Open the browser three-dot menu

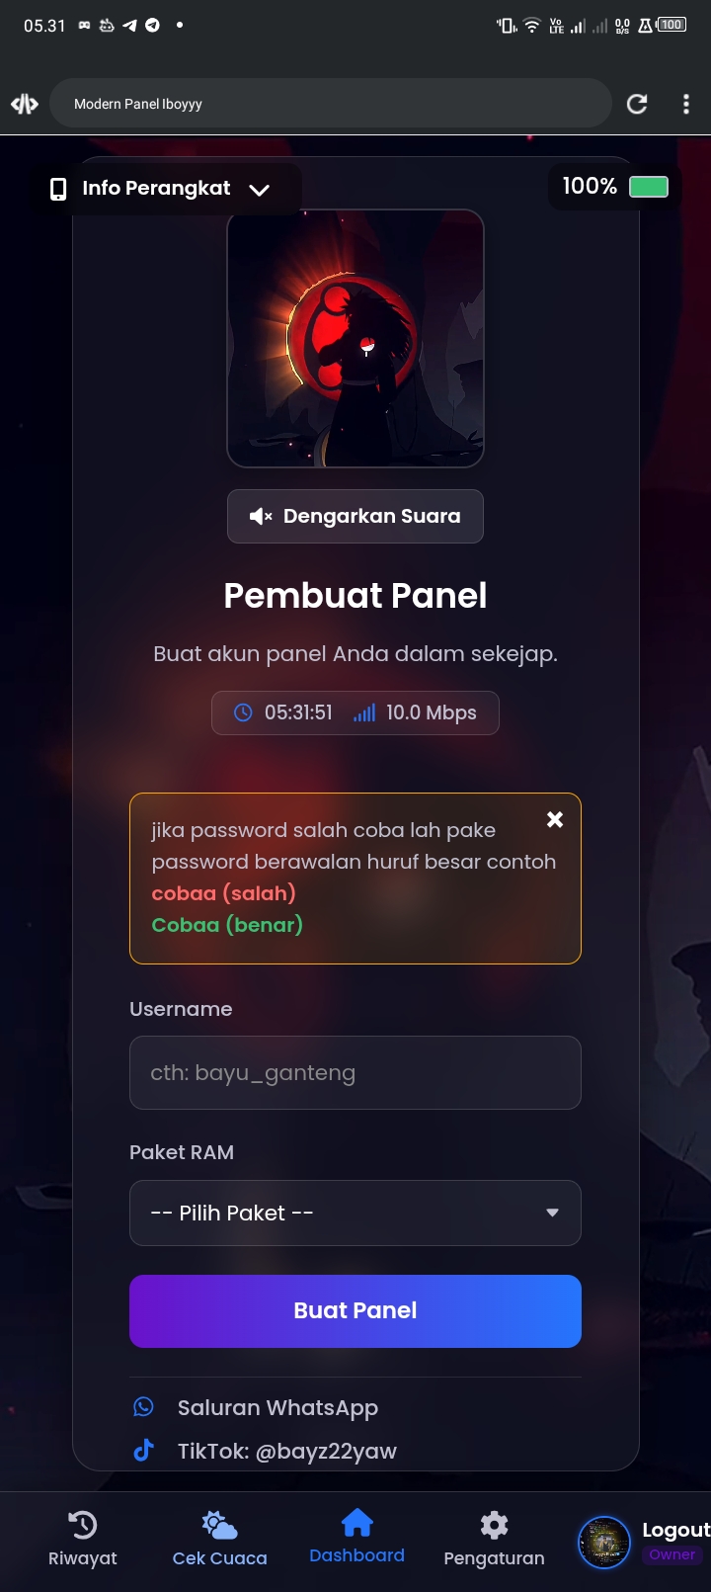click(x=686, y=104)
